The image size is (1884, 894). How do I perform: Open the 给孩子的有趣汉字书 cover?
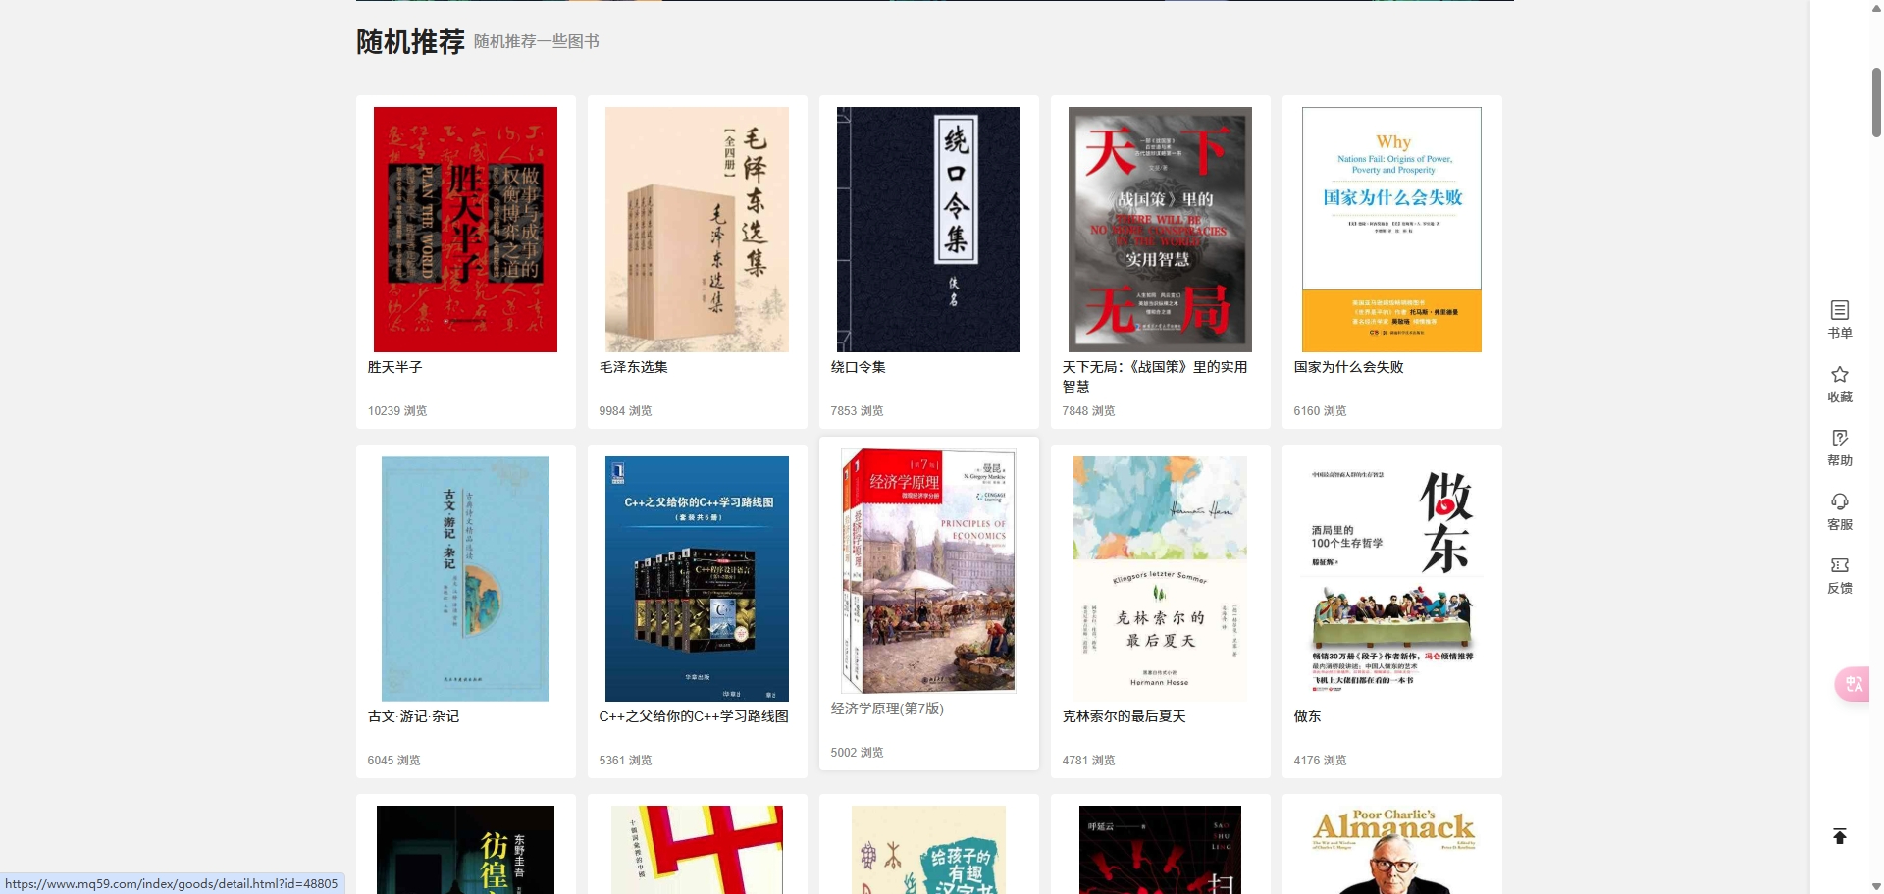point(928,850)
